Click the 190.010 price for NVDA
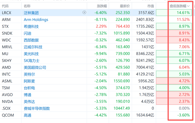This screenshot has width=195, height=123. tap(123, 101)
